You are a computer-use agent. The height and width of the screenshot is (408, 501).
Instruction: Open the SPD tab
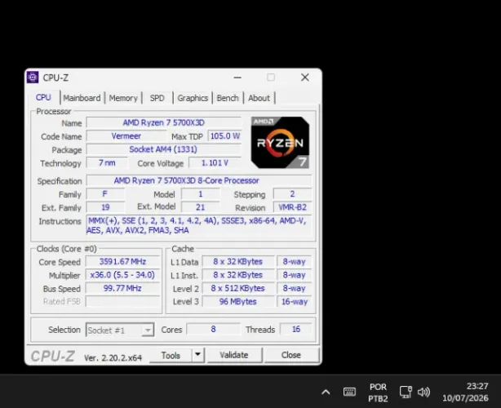(157, 98)
